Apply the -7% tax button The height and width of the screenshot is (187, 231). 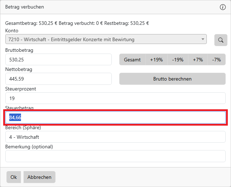coord(216,60)
